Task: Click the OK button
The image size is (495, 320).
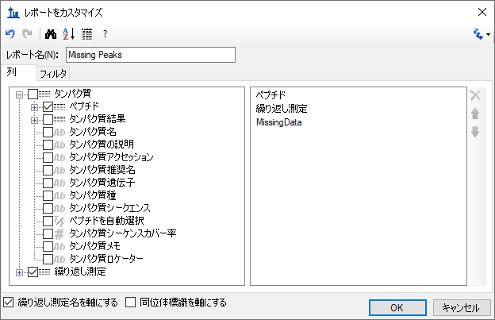Action: click(x=397, y=307)
